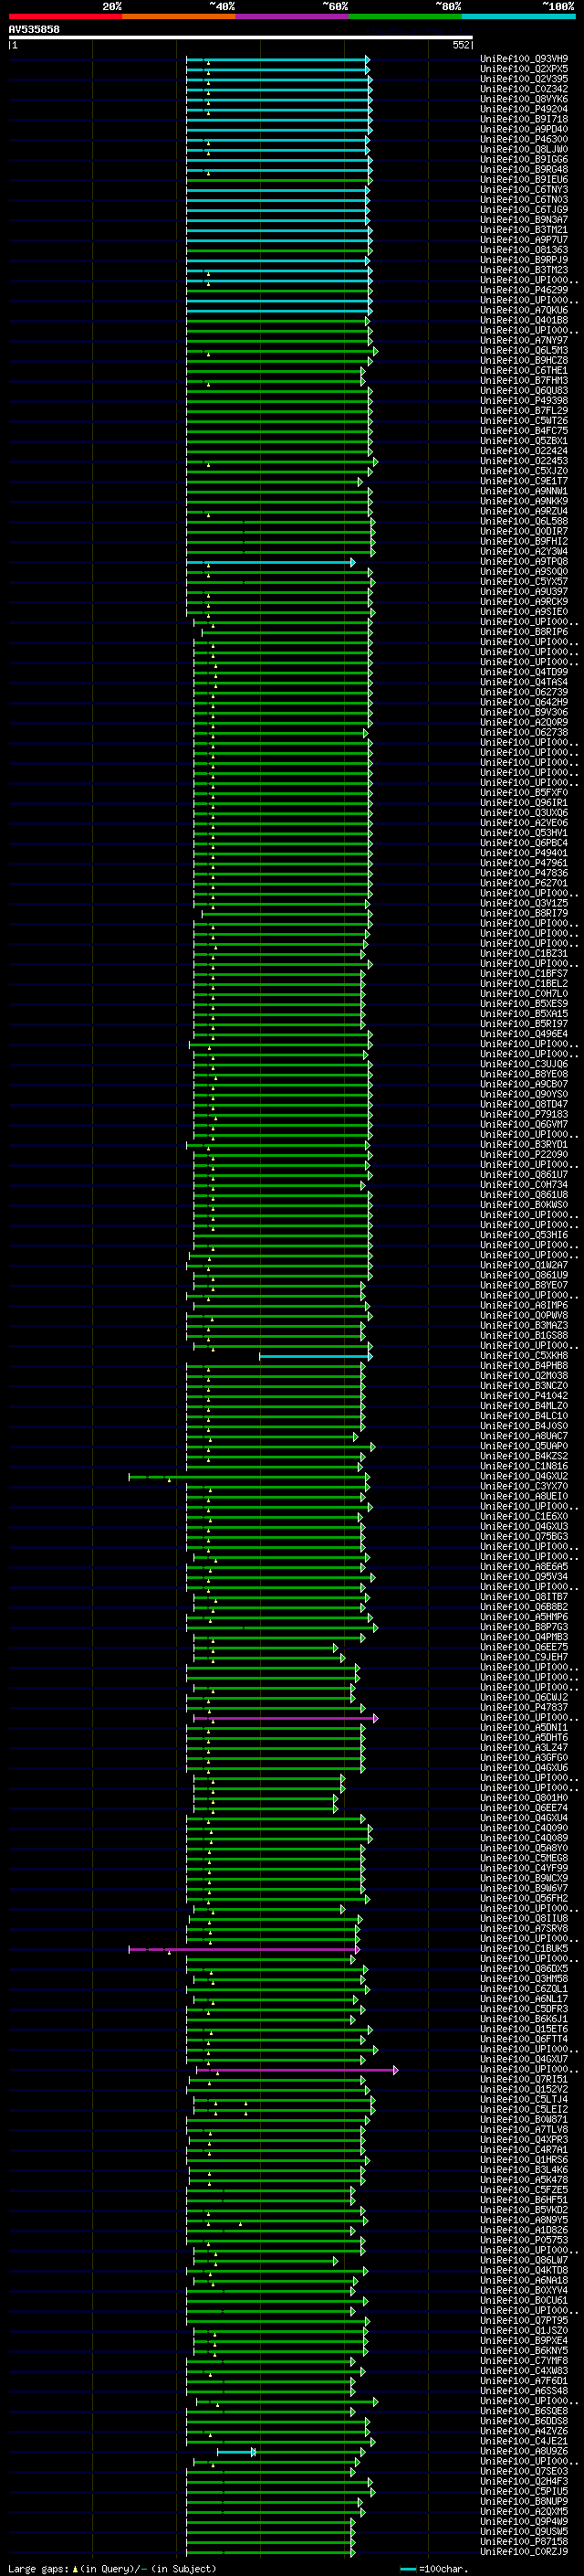Click UniRef100_C3YX70 label
Screen dimensions: 584x2576
pyautogui.click(x=524, y=1486)
